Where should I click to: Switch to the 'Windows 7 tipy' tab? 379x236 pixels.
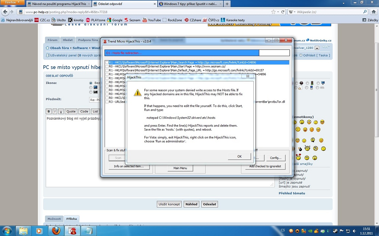pos(190,4)
